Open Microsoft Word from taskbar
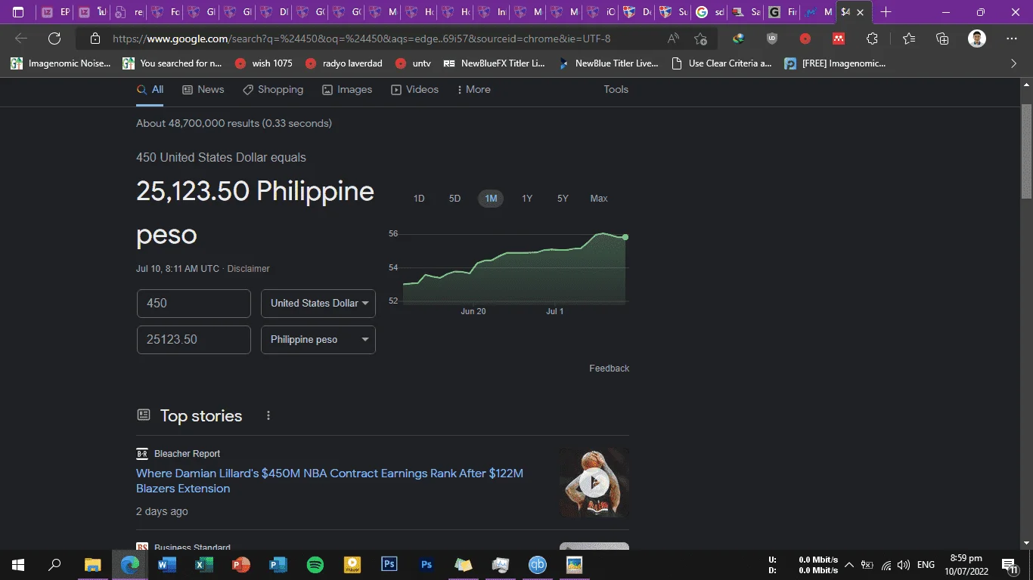The height and width of the screenshot is (580, 1033). (x=166, y=564)
